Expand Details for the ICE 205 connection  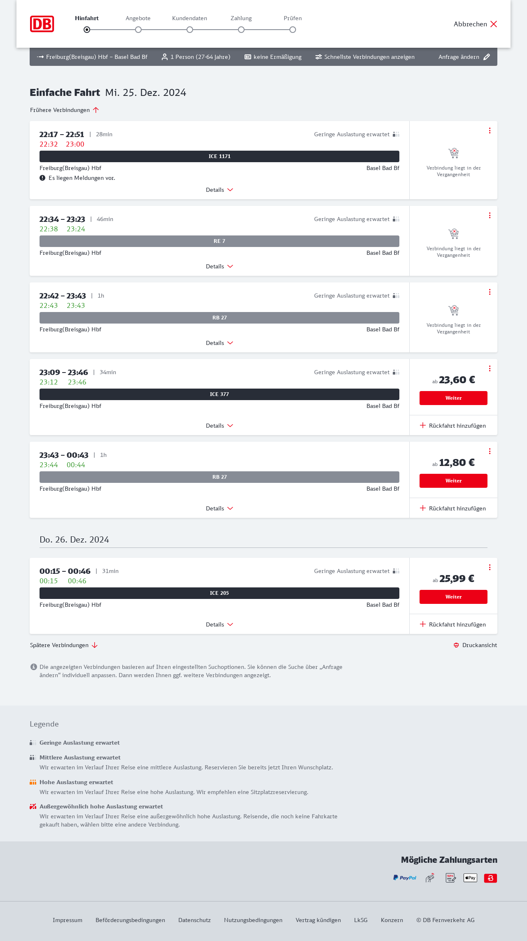[219, 624]
